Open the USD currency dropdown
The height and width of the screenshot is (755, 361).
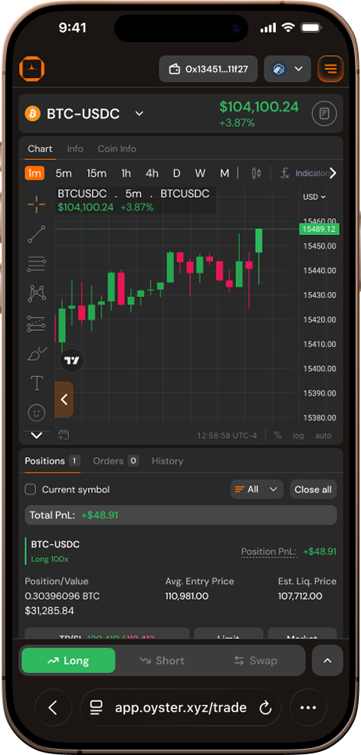point(314,197)
